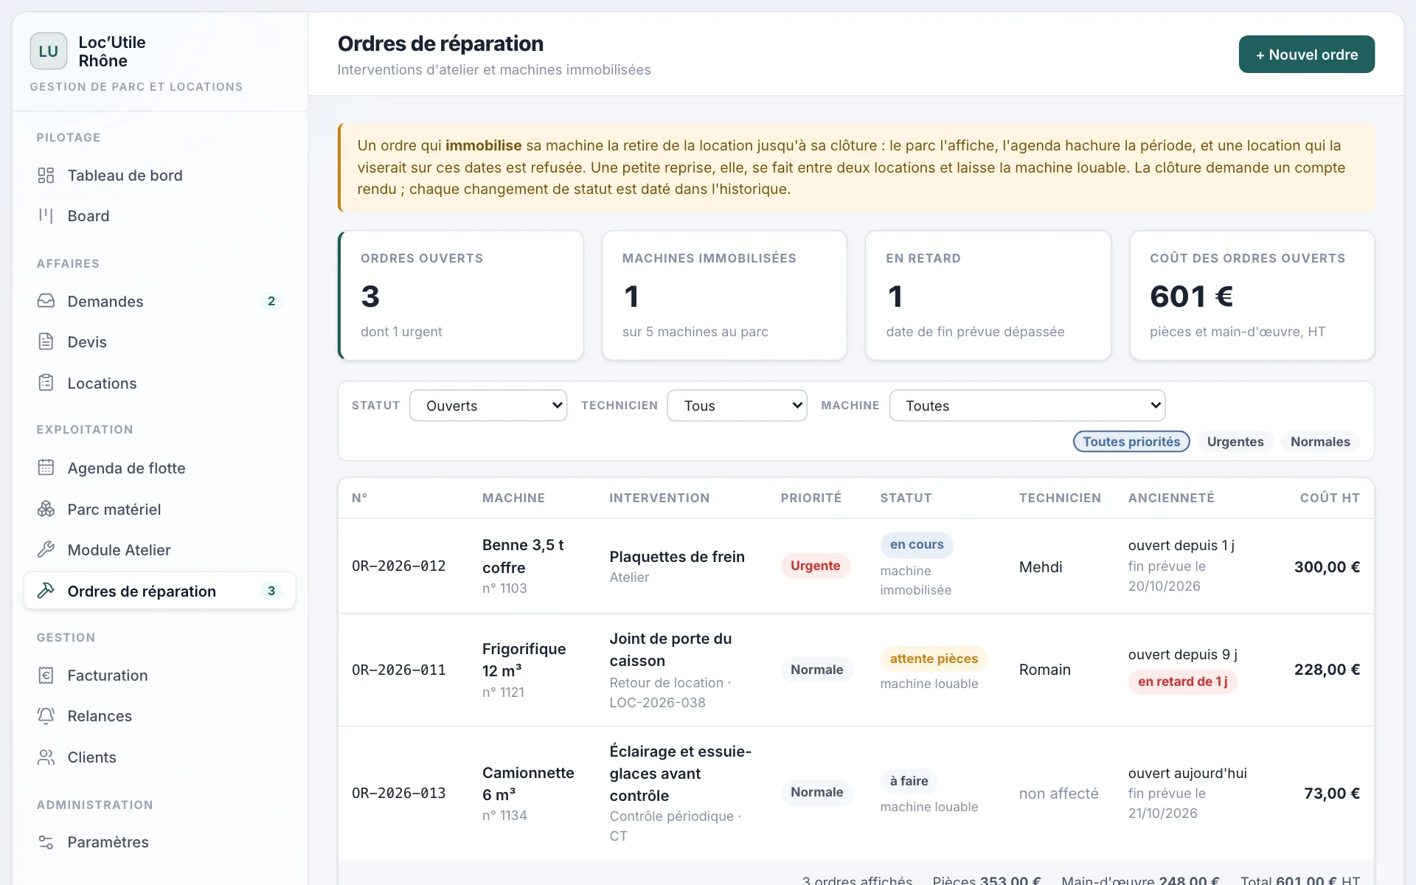The image size is (1416, 885).
Task: Click the Devis document icon
Action: pos(46,341)
